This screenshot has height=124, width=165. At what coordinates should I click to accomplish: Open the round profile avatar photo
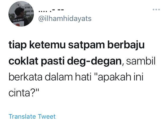(x=21, y=14)
